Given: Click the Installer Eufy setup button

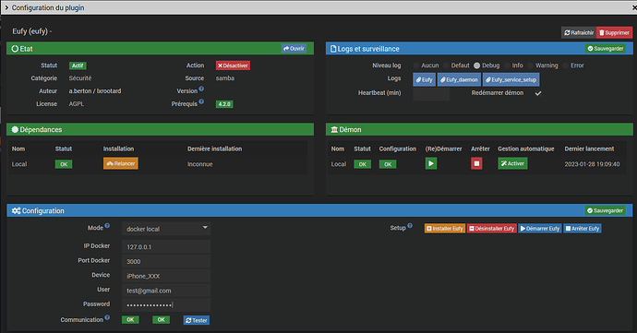Looking at the screenshot, I should [x=445, y=229].
